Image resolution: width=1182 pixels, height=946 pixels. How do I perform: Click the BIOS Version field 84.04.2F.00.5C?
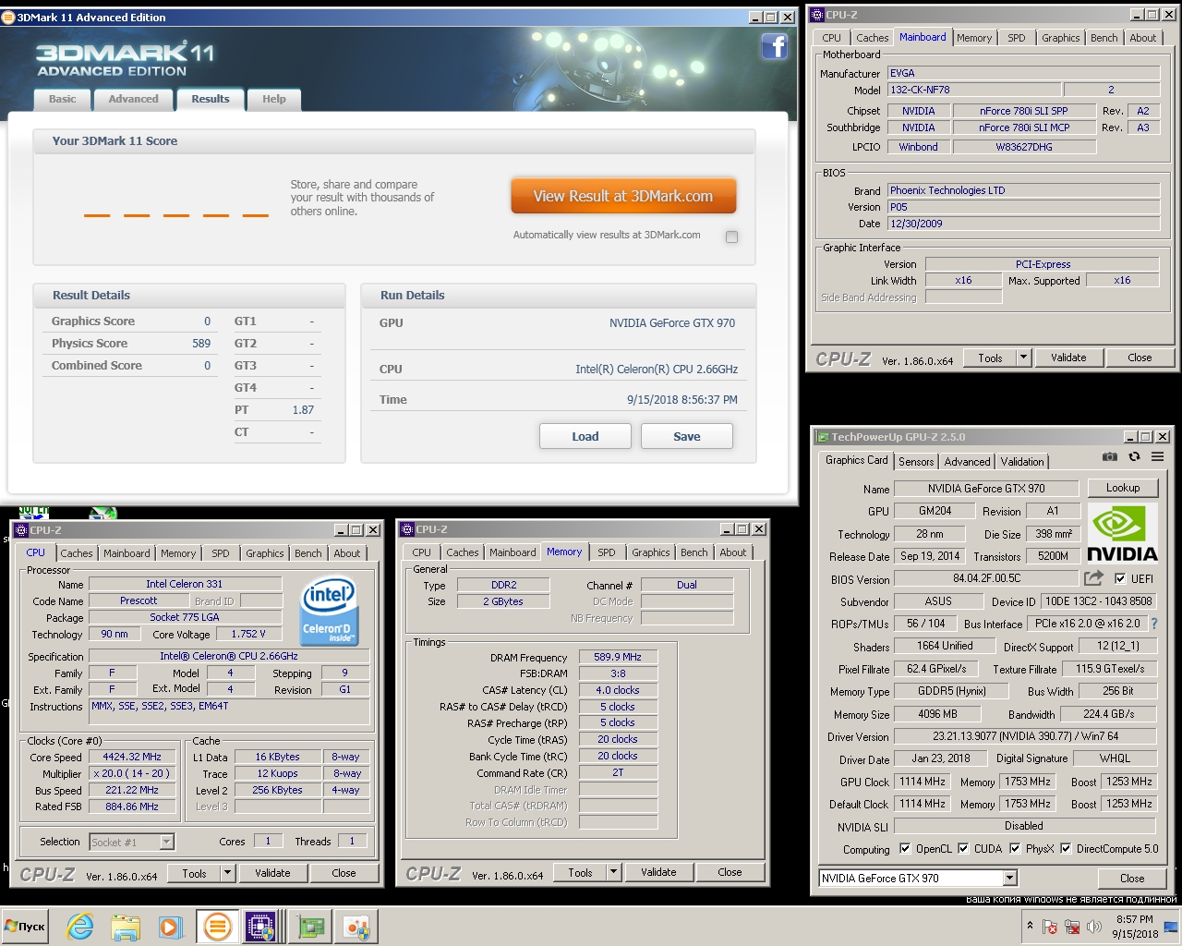987,578
